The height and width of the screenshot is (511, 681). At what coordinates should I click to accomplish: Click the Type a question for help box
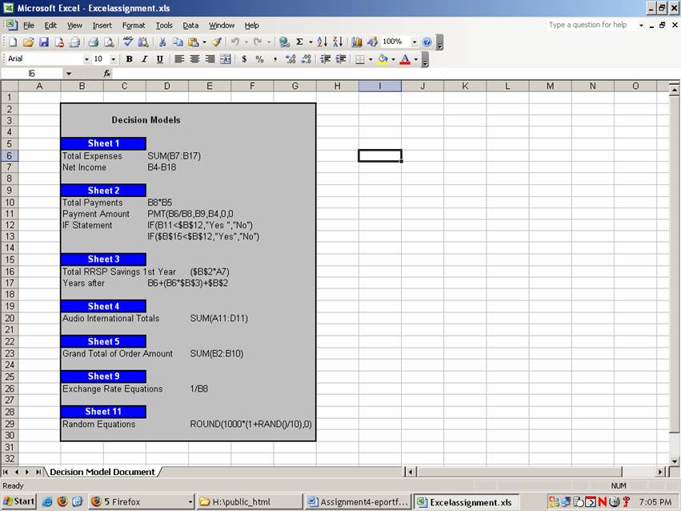[x=591, y=25]
